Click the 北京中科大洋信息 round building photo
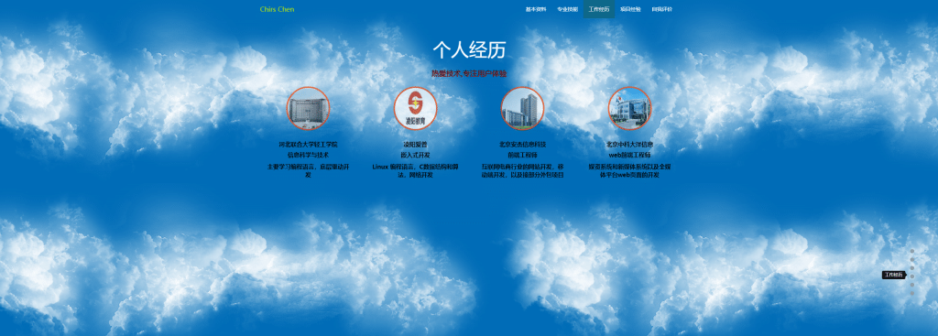Image resolution: width=938 pixels, height=336 pixels. pyautogui.click(x=630, y=108)
